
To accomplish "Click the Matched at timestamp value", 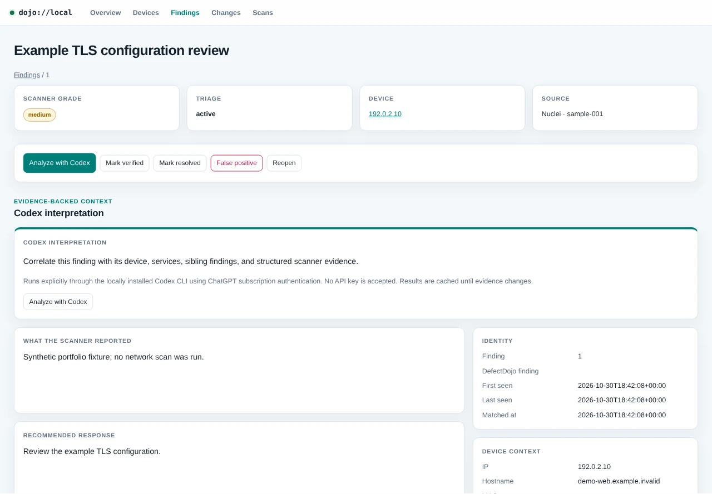I will [x=622, y=415].
